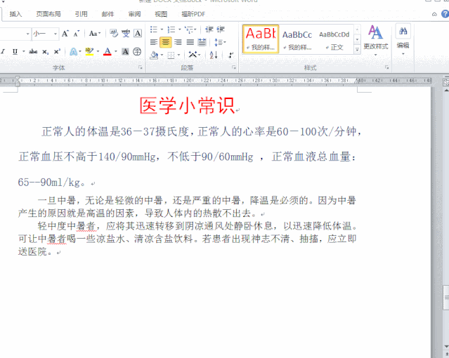Image resolution: width=449 pixels, height=358 pixels.
Task: Insert enclosed character icon
Action: tap(137, 51)
